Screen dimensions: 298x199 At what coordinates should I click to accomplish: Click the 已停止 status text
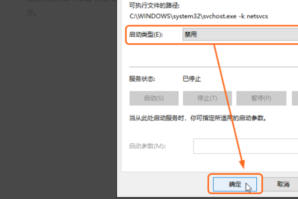coord(192,79)
